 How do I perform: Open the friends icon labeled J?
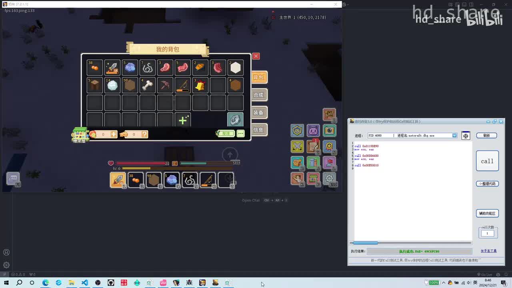coord(313,162)
